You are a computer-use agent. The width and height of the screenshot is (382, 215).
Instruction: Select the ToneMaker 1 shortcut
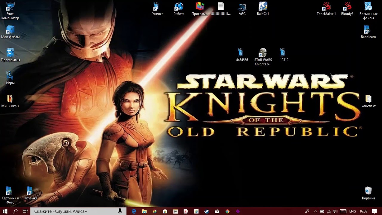[326, 9]
